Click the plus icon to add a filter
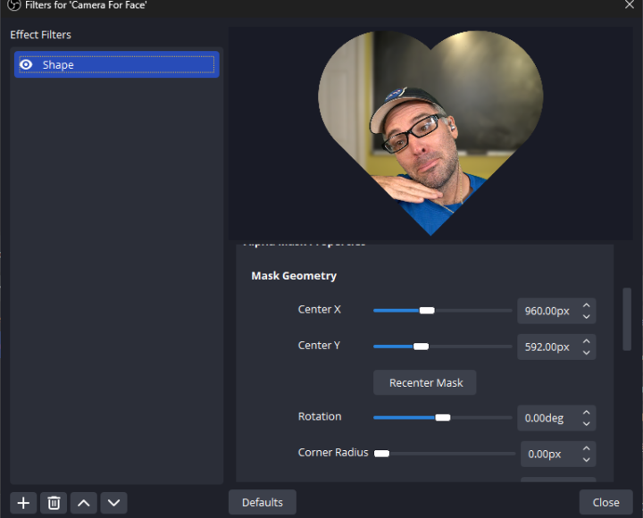643x518 pixels. click(x=23, y=503)
